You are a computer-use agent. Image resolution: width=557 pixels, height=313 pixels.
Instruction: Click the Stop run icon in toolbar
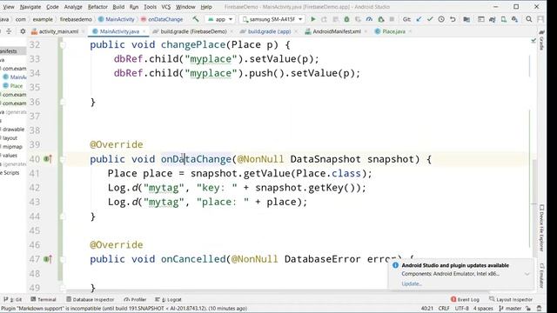pyautogui.click(x=392, y=19)
